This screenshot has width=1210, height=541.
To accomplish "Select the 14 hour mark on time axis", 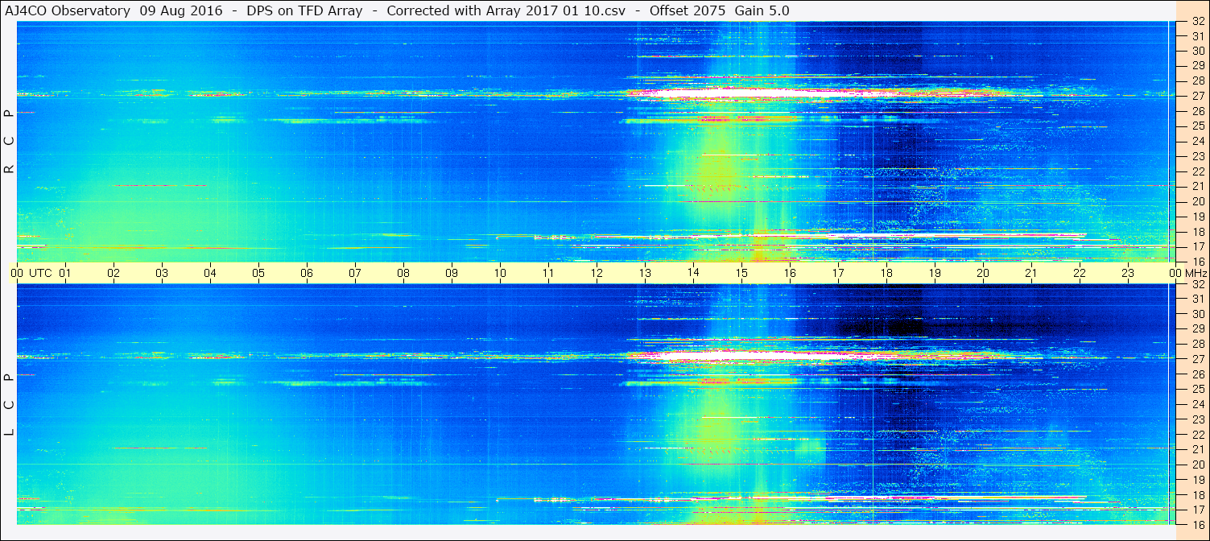I will pyautogui.click(x=693, y=273).
